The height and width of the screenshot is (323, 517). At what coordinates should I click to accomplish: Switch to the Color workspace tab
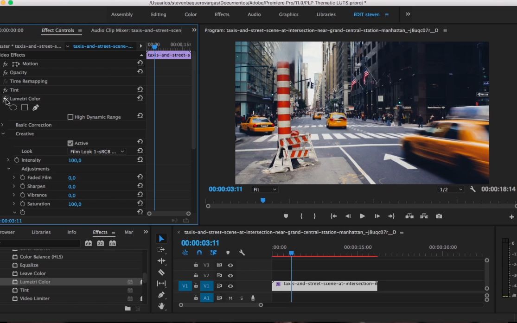[x=191, y=14]
